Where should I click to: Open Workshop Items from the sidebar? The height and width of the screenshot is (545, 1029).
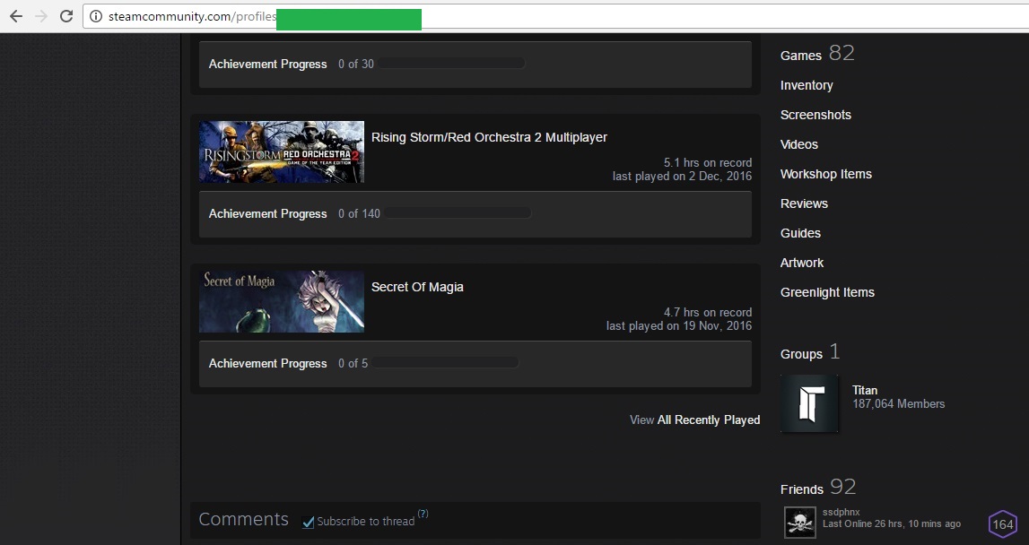coord(825,174)
